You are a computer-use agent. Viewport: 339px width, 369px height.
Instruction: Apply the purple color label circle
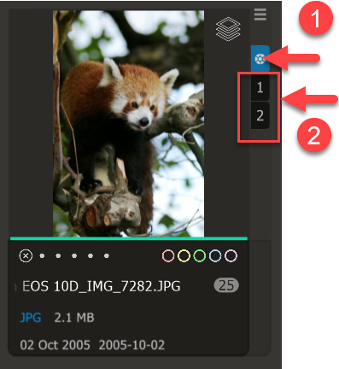tap(231, 256)
